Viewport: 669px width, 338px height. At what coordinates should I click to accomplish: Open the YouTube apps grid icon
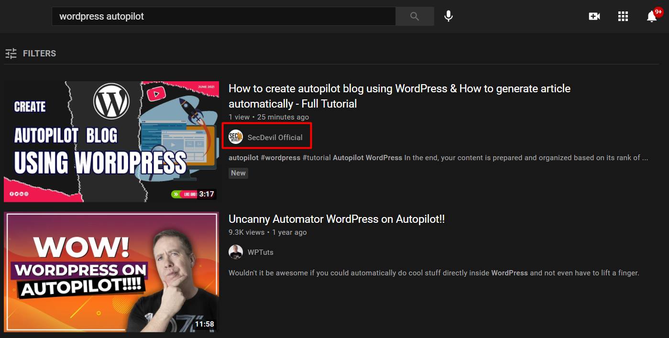[x=623, y=16]
